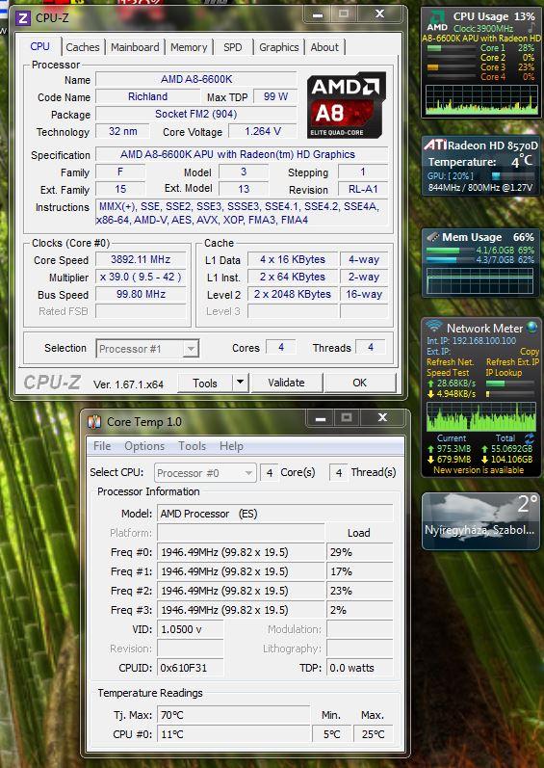Switch to the CPU tab
544x768 pixels.
[x=39, y=46]
